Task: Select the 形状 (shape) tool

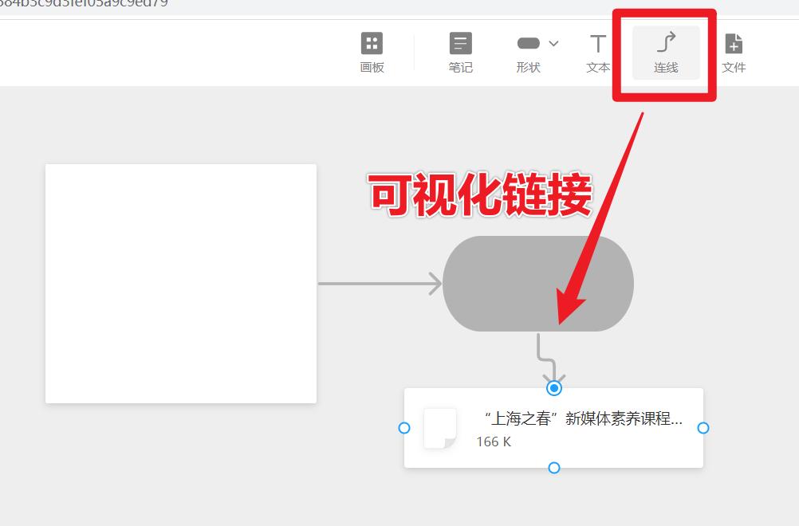Action: [x=528, y=50]
